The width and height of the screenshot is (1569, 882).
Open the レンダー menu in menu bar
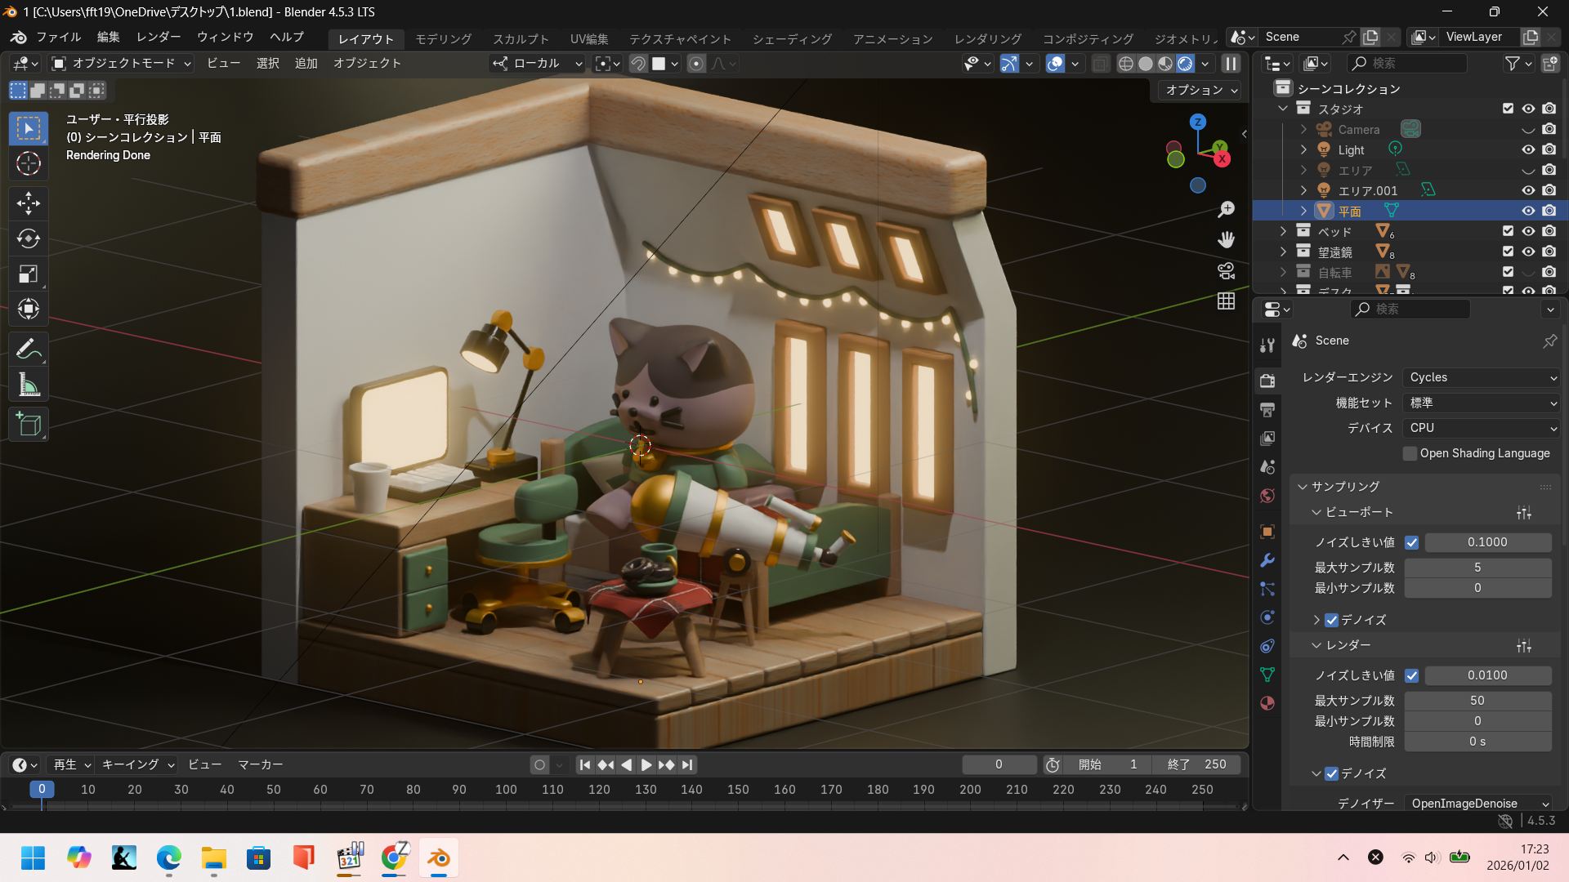coord(159,38)
